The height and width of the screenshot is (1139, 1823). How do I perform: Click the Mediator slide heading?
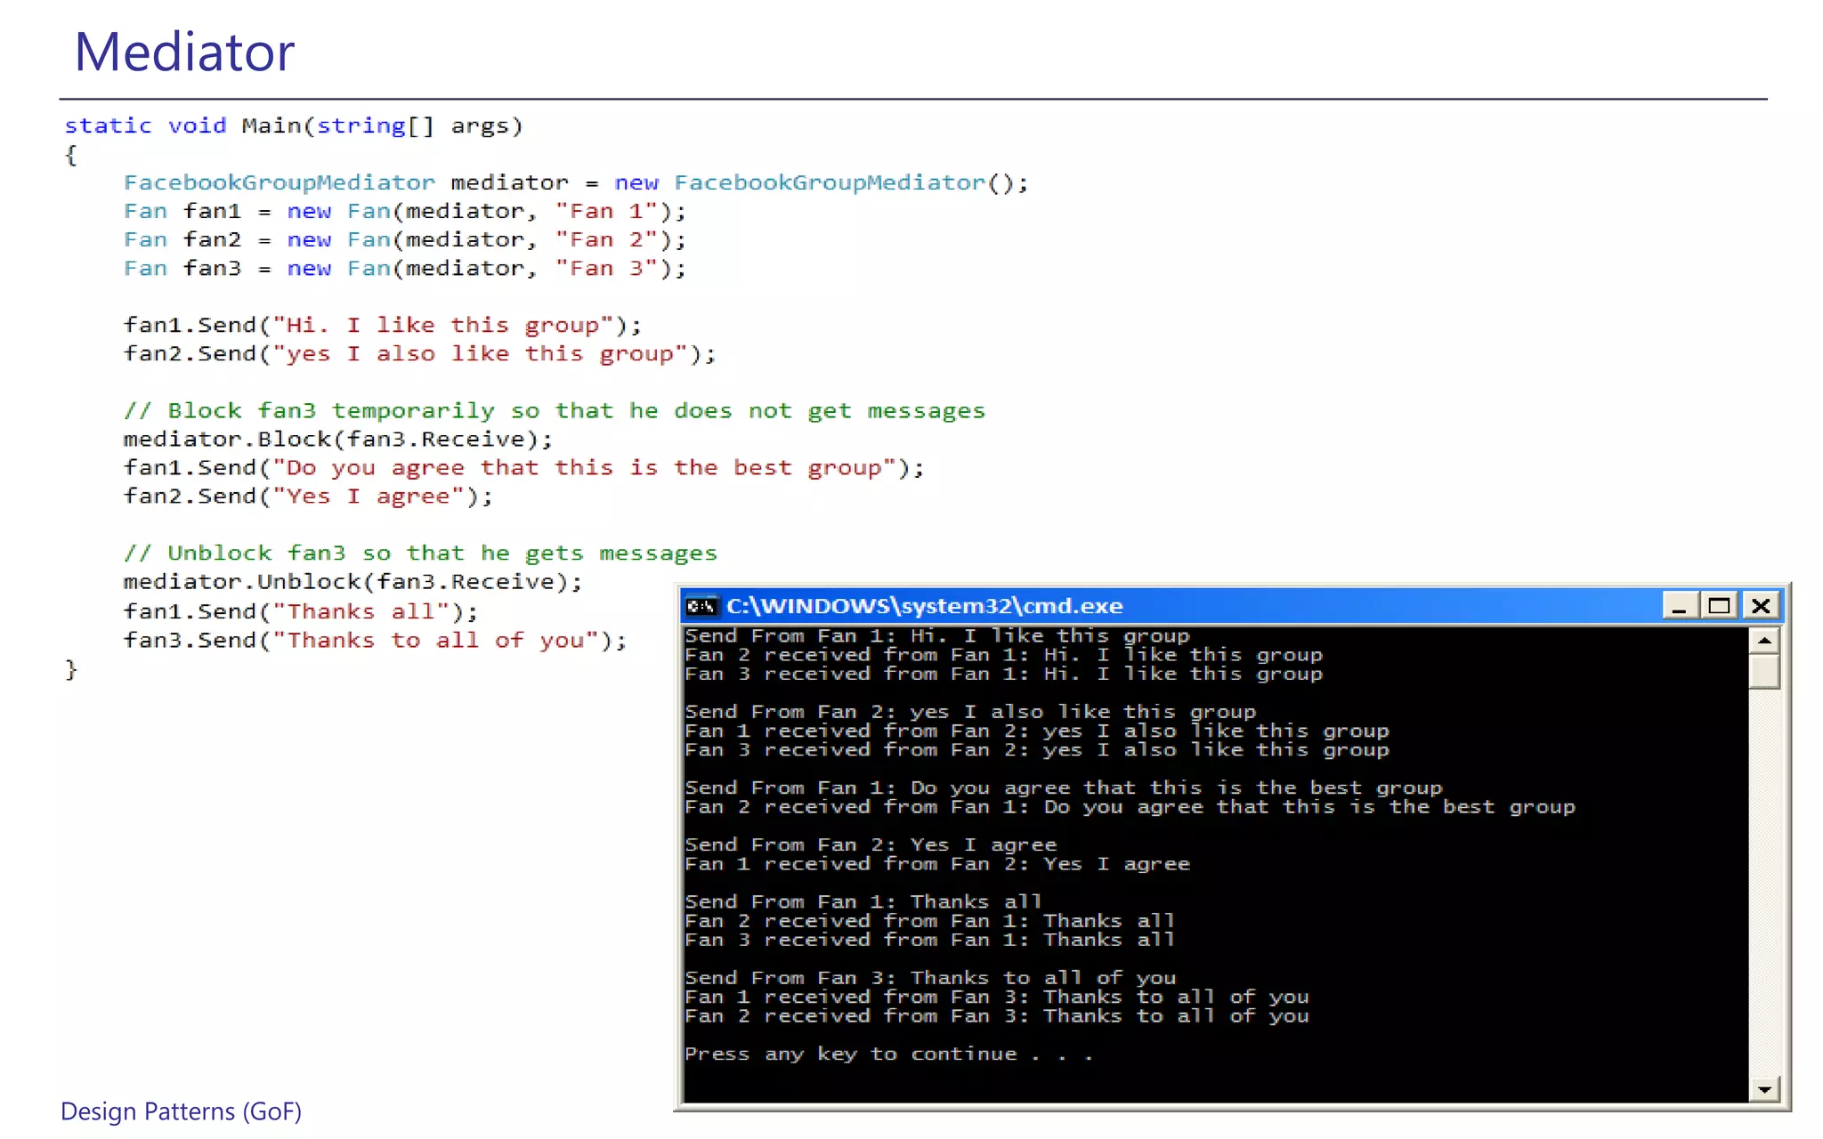[184, 52]
